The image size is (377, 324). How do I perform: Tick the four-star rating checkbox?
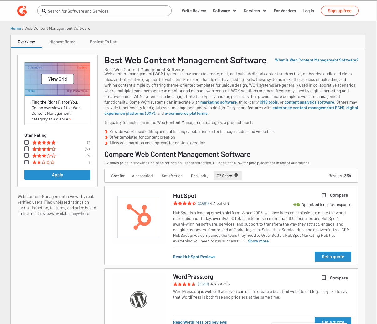pyautogui.click(x=27, y=149)
